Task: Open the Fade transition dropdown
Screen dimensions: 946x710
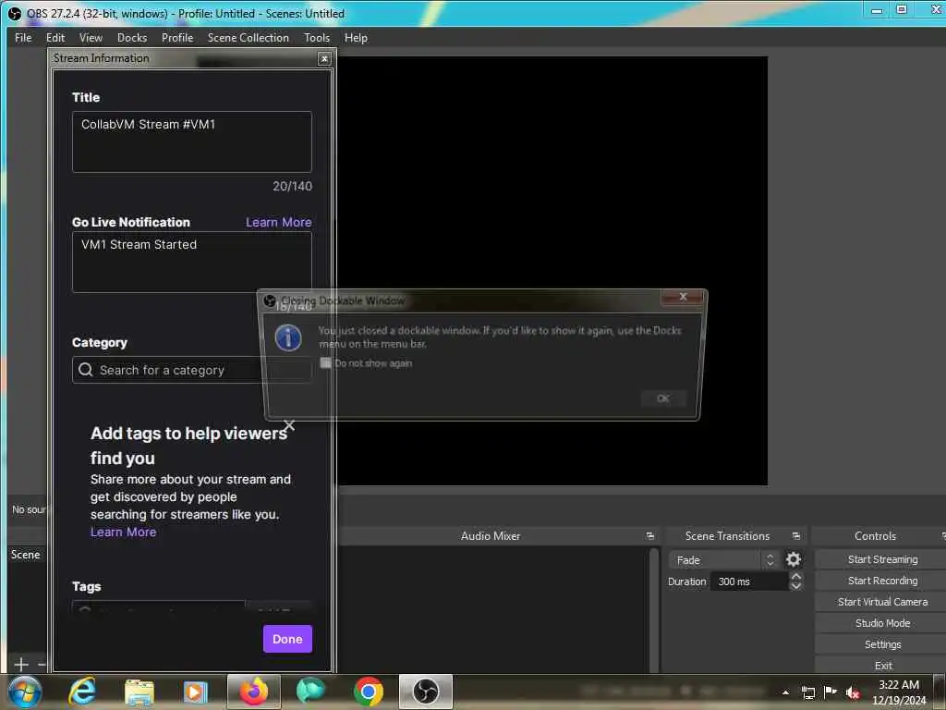Action: coord(723,560)
